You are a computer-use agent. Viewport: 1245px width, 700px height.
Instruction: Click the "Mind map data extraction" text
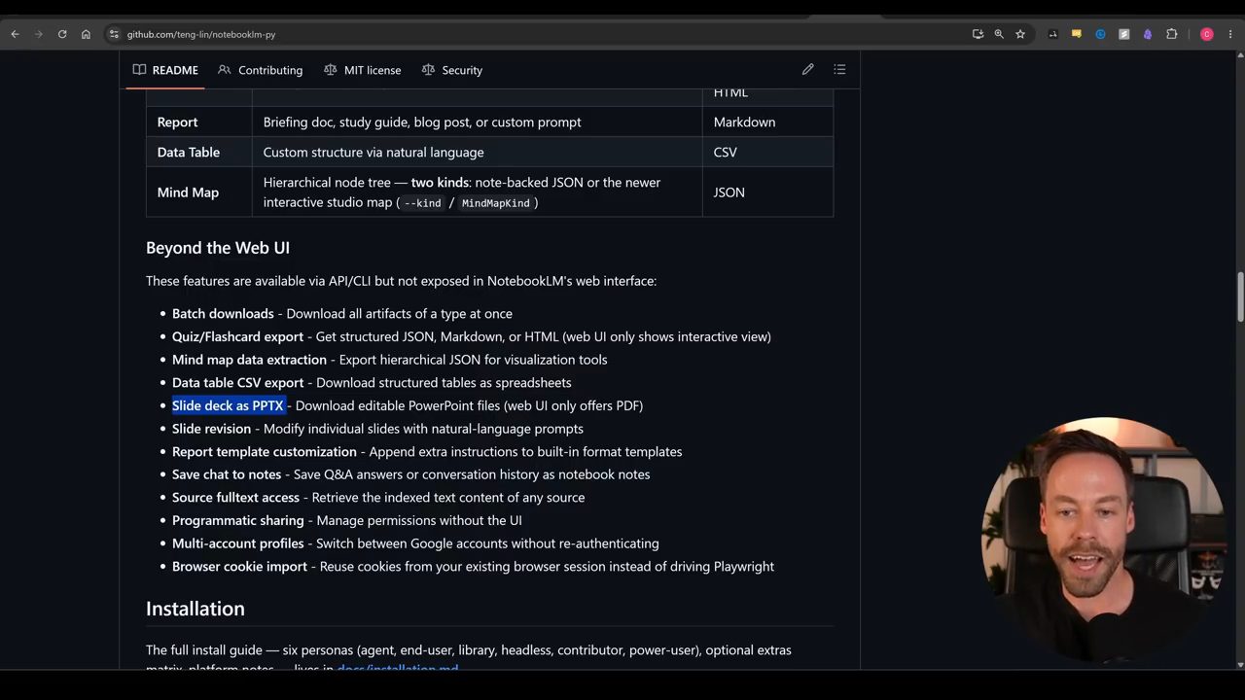pyautogui.click(x=249, y=360)
